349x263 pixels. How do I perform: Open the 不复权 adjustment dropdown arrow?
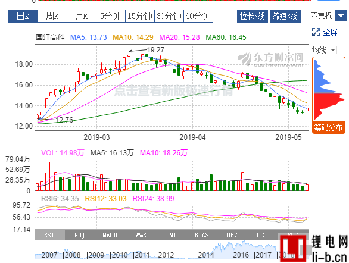click(341, 16)
